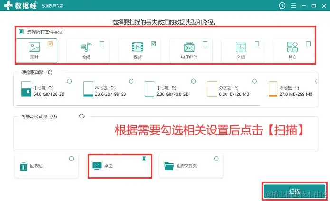The height and width of the screenshot is (201, 330).
Task: Select the 电子邮件 email type icon
Action: [189, 47]
